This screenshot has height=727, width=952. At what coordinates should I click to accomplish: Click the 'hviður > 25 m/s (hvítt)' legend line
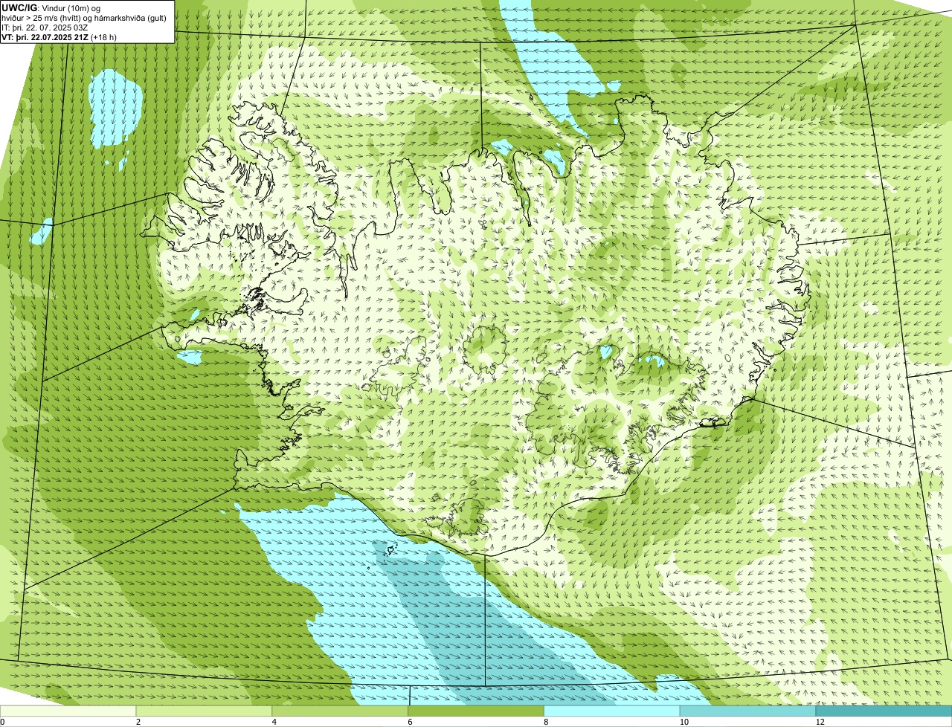pos(84,17)
